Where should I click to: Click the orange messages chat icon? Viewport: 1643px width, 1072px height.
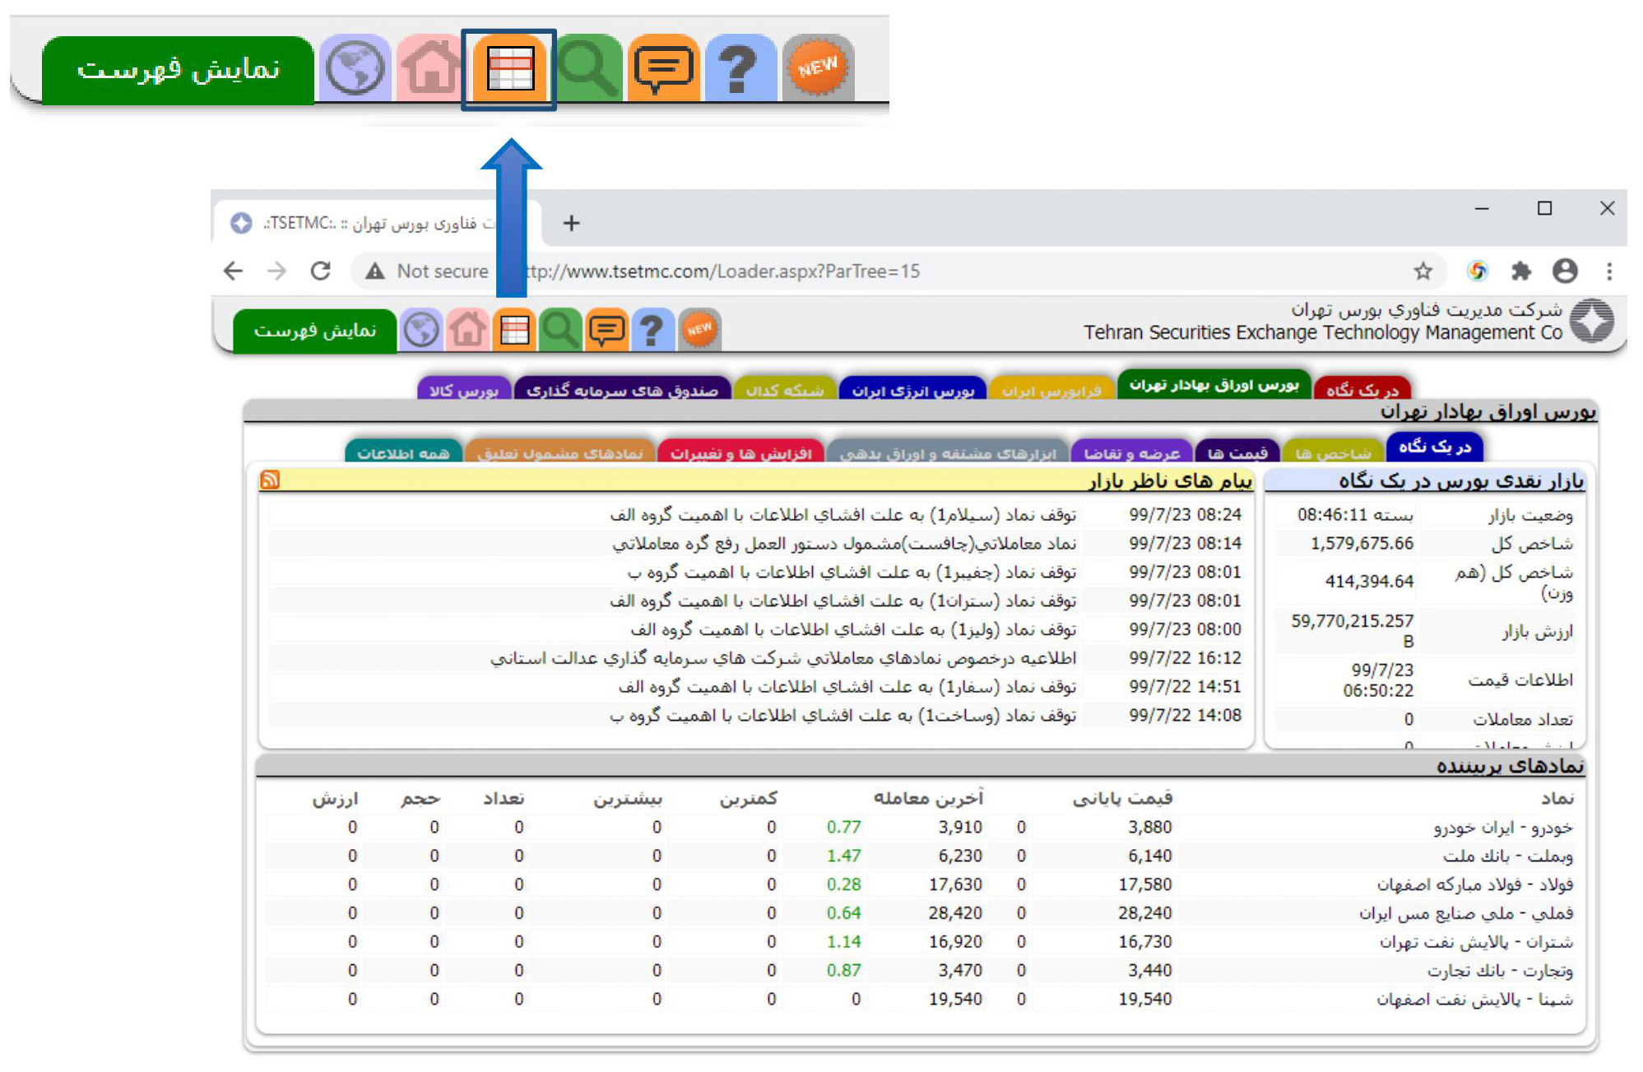click(x=606, y=331)
